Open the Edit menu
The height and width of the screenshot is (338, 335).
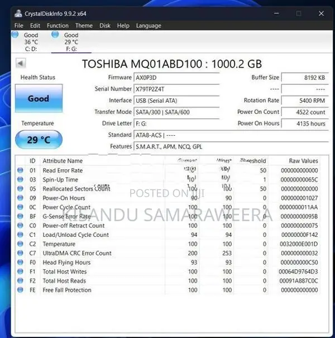pos(35,26)
